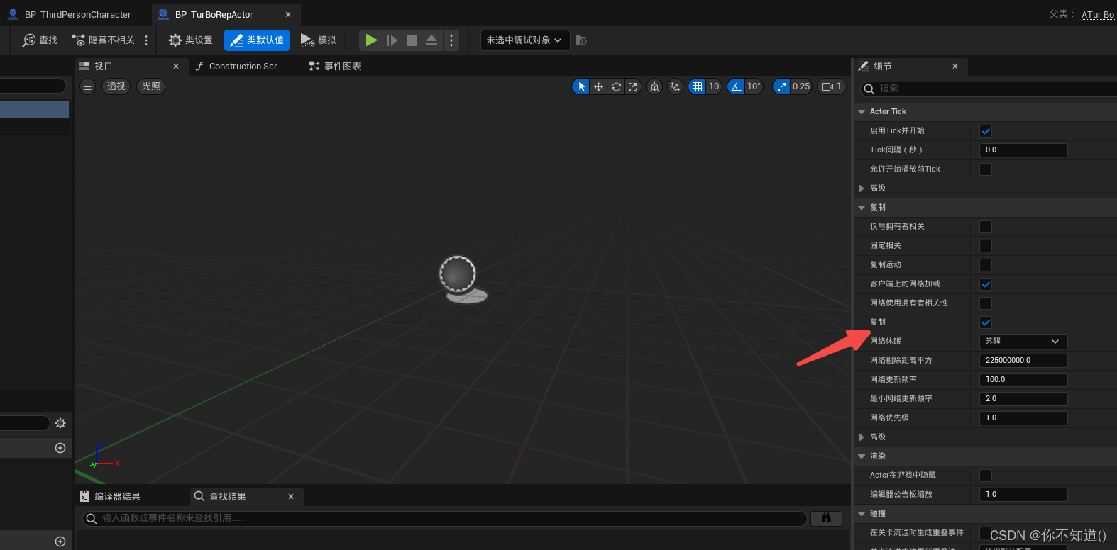Open 类设置 class settings
Image resolution: width=1117 pixels, height=550 pixels.
[x=191, y=40]
